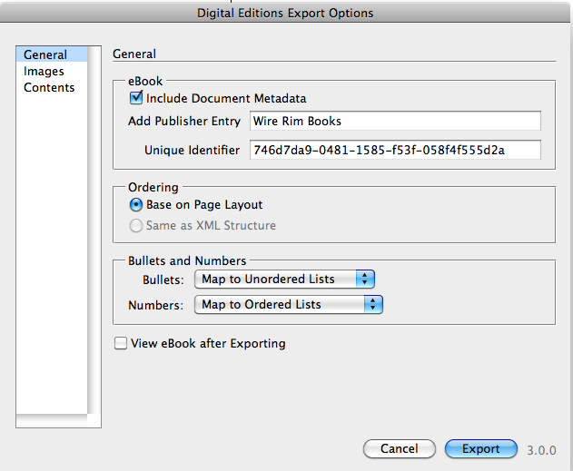Switch to the Contents options pane
573x471 pixels.
49,88
